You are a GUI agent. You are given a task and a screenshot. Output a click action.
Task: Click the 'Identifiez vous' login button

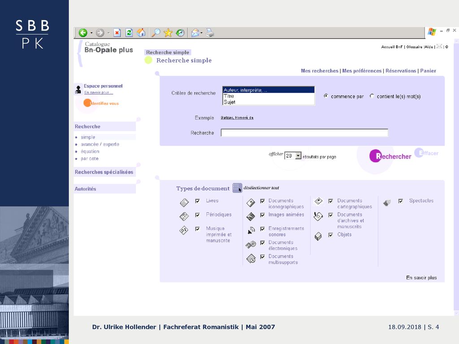click(x=101, y=103)
